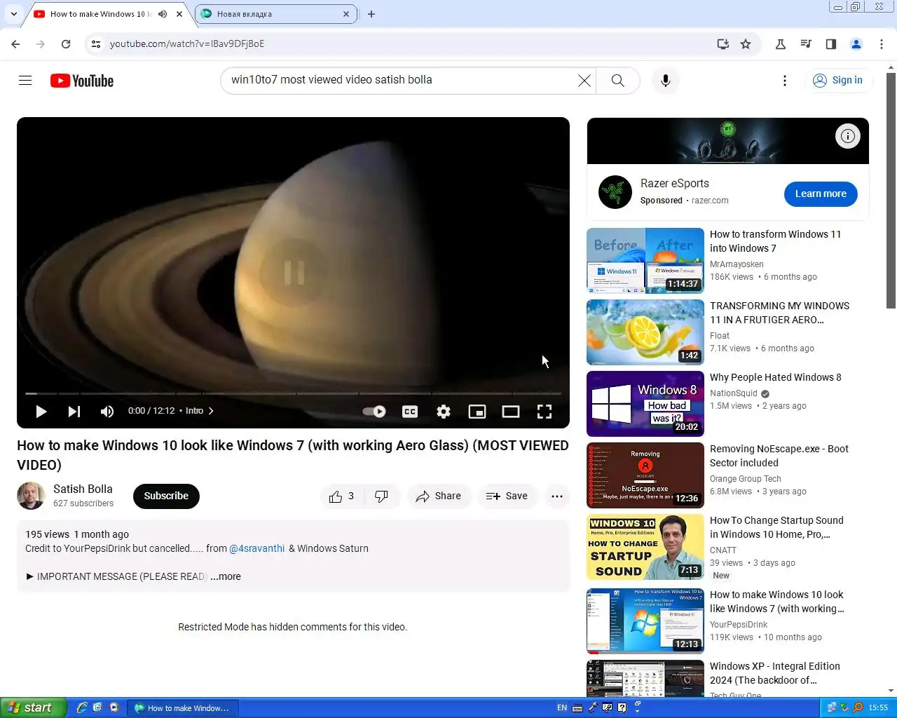Image resolution: width=897 pixels, height=718 pixels.
Task: Reload the page
Action: tap(66, 43)
